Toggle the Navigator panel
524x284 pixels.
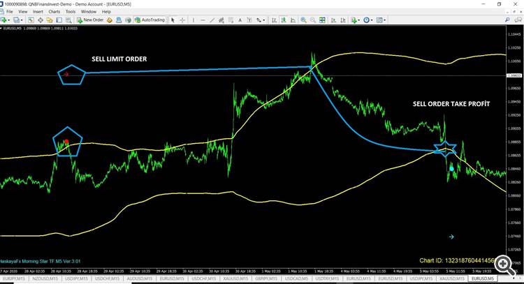(50, 20)
